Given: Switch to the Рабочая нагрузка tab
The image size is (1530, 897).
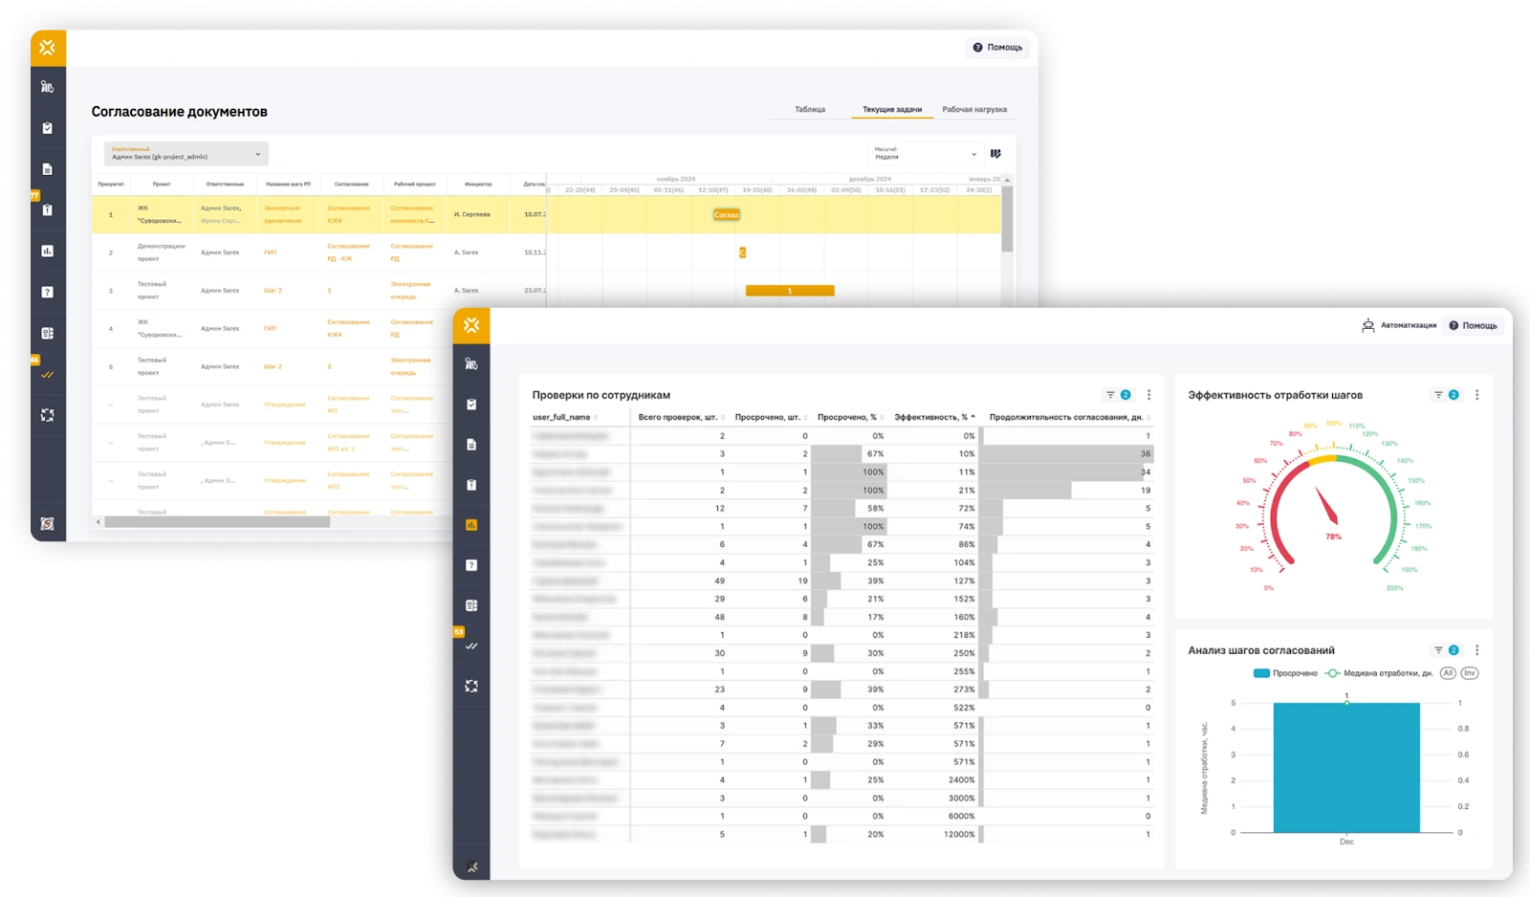Looking at the screenshot, I should click(974, 110).
